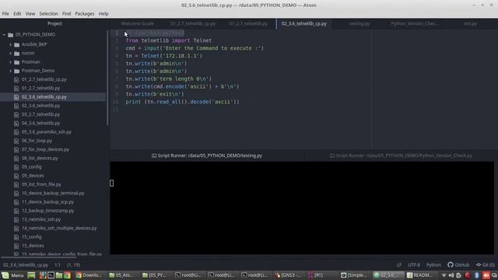Open 07_for_loop_devices.py in the tree

(x=45, y=149)
